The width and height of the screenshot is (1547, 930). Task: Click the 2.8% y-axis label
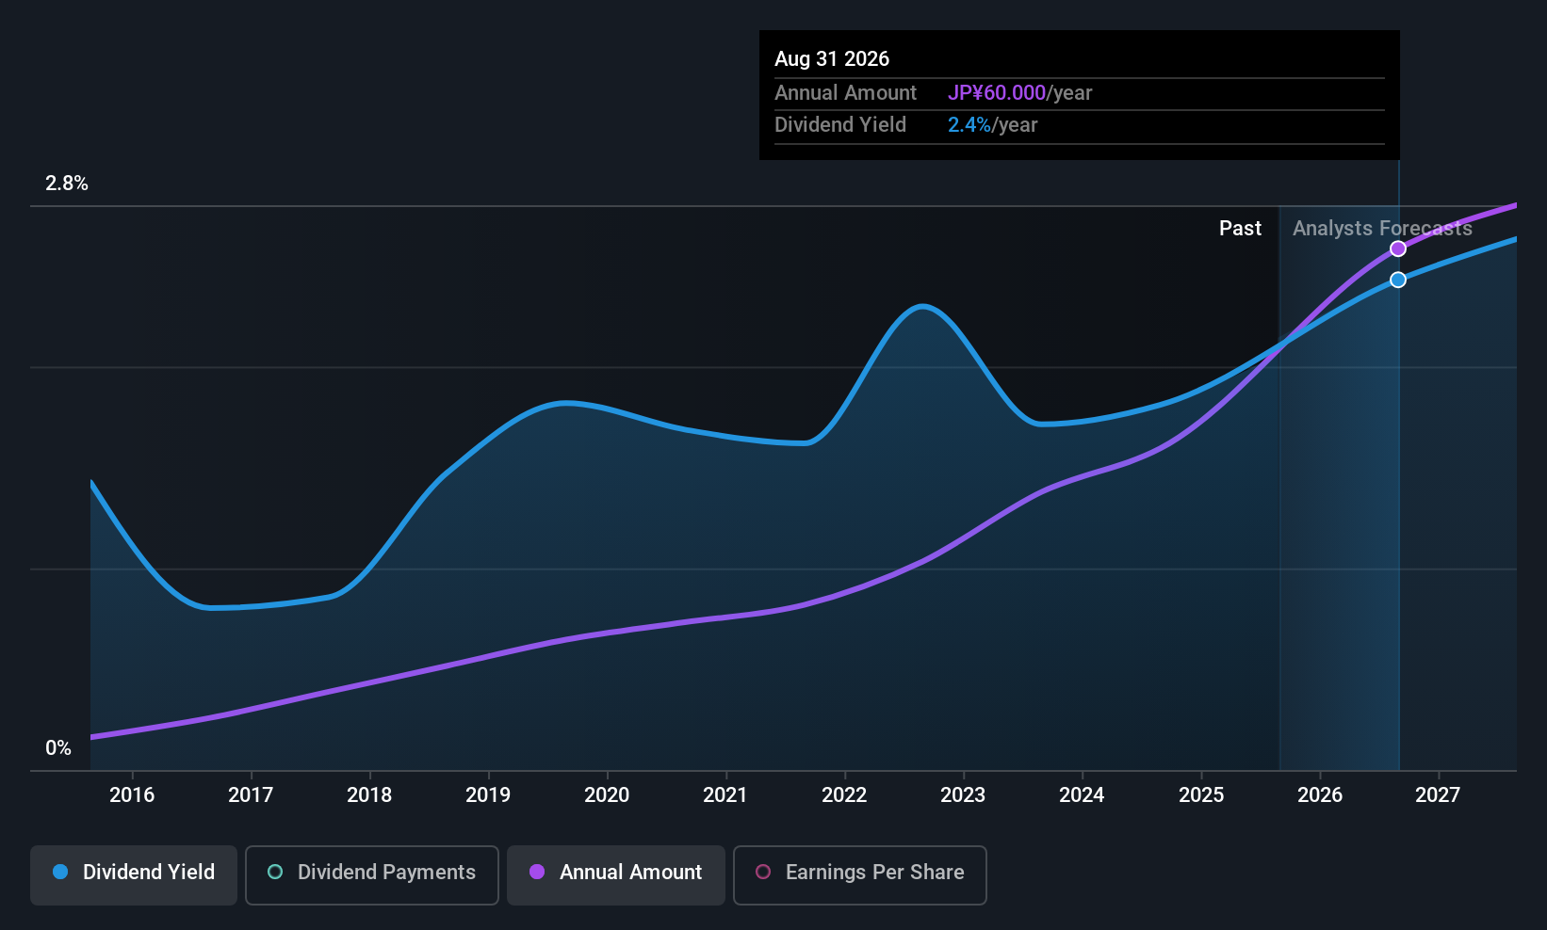(x=67, y=184)
